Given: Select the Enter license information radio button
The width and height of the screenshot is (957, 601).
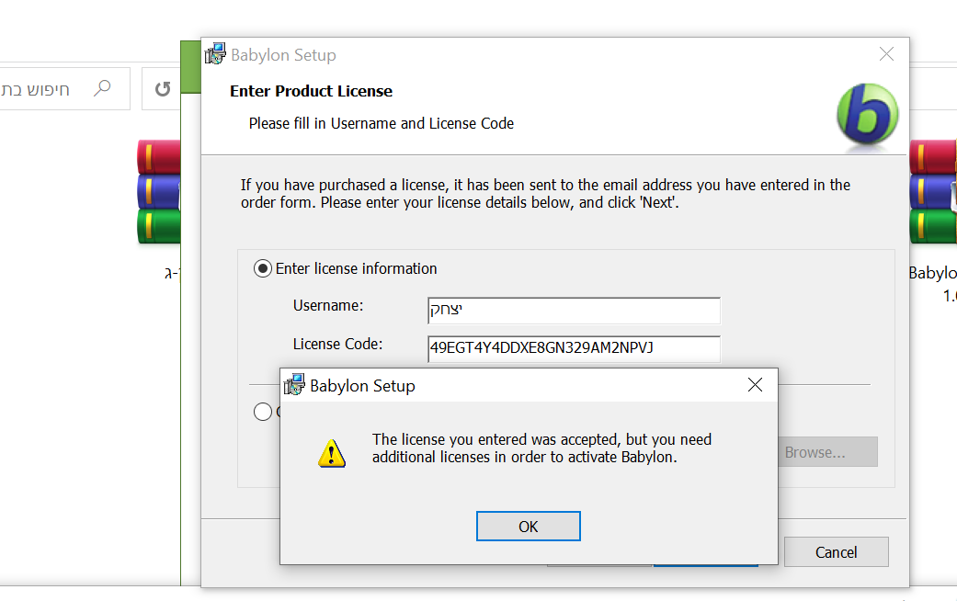Looking at the screenshot, I should pyautogui.click(x=262, y=268).
